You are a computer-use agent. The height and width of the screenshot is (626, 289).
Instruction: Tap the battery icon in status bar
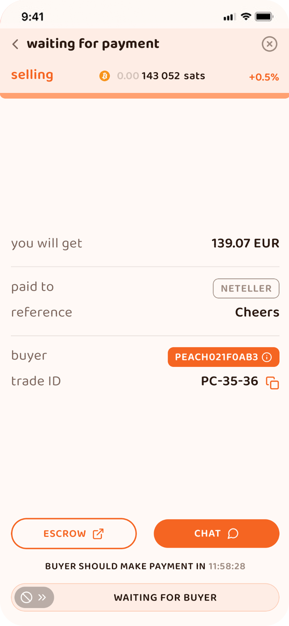click(264, 17)
